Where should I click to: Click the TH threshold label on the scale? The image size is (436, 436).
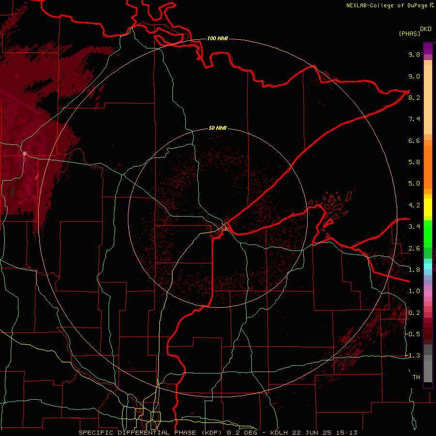[416, 377]
